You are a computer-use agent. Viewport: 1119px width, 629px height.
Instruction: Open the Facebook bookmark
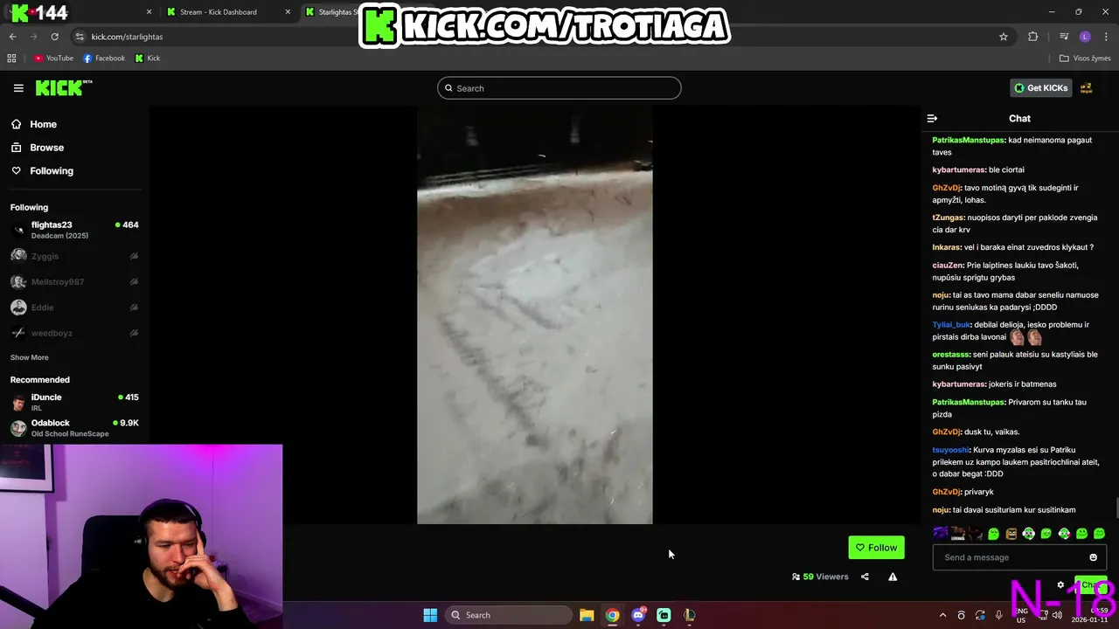click(104, 59)
